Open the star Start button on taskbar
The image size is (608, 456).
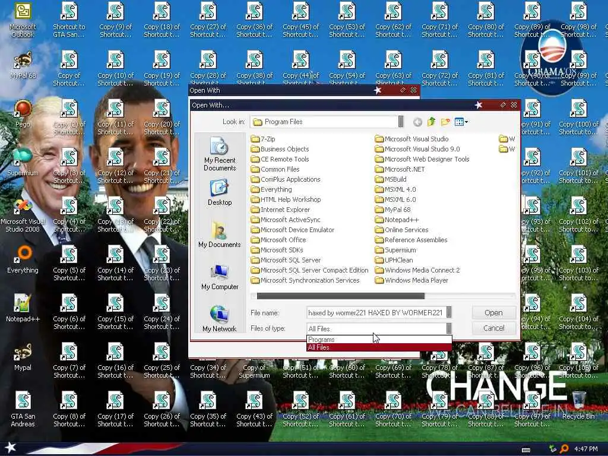(11, 448)
